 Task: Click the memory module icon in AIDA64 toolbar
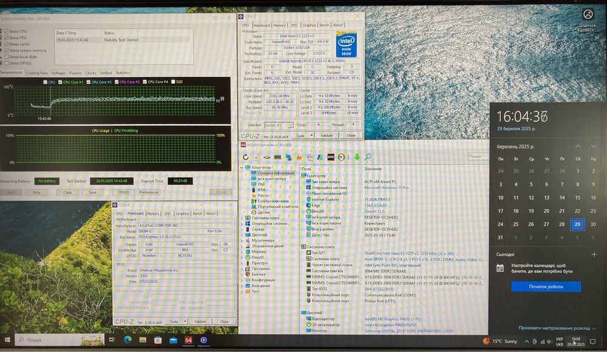(x=277, y=158)
